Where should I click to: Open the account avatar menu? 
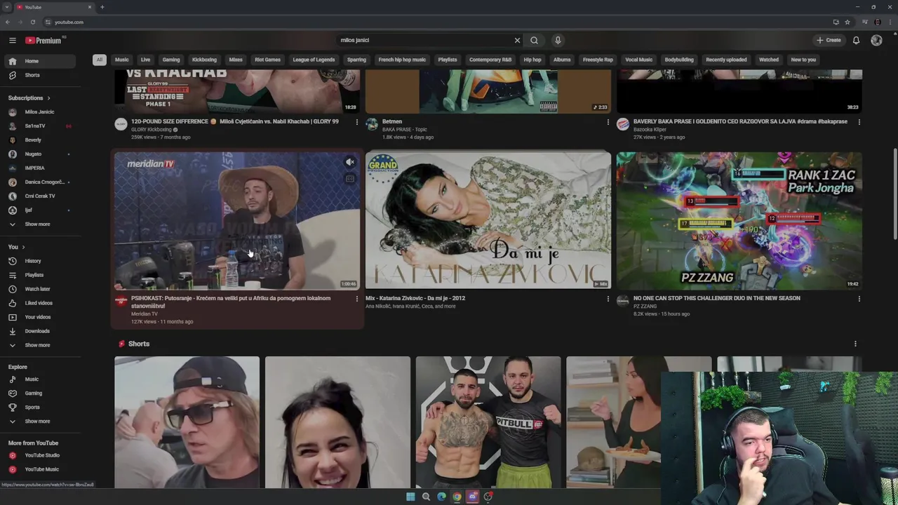[x=876, y=40]
